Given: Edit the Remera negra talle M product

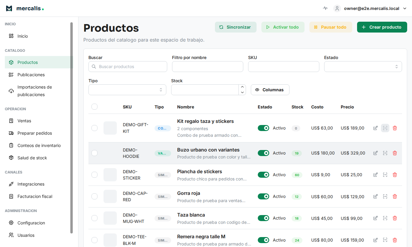Looking at the screenshot, I should pos(375,240).
